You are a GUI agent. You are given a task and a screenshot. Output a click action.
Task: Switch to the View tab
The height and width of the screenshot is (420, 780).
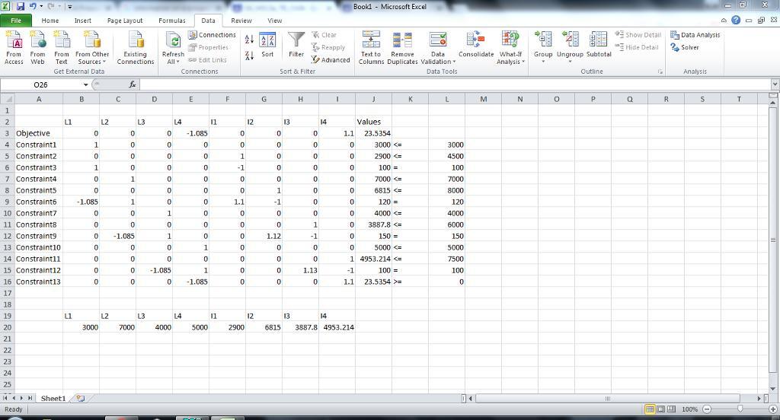click(x=274, y=21)
